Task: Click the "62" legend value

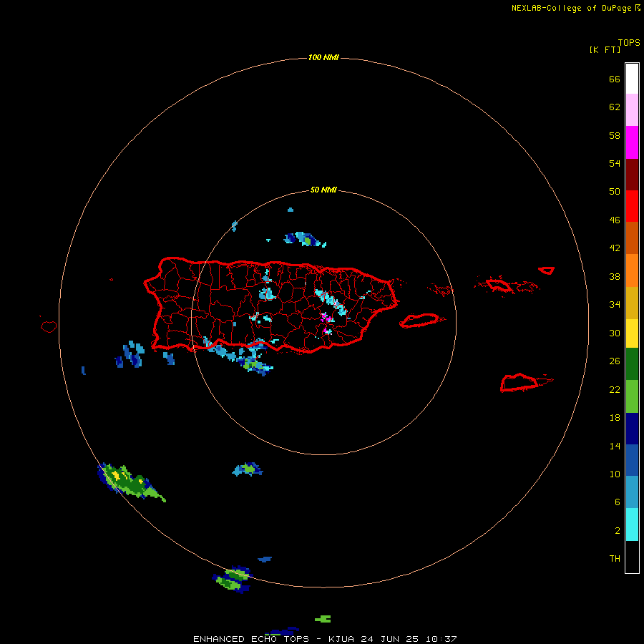Action: point(615,107)
